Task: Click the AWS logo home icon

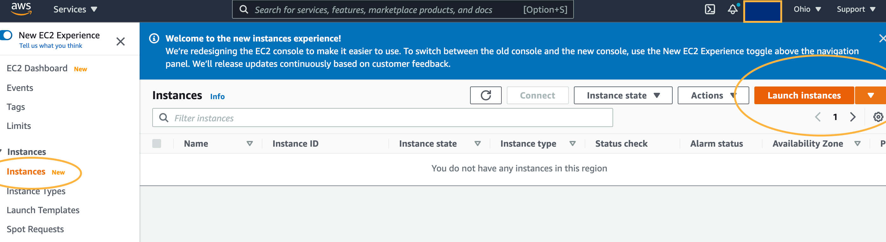Action: [x=21, y=9]
